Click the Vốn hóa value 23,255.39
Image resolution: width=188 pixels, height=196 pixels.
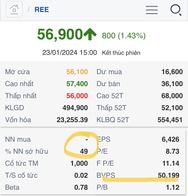[x=72, y=120]
